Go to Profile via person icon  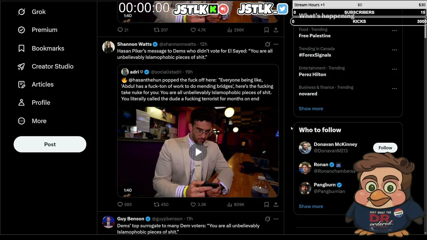21,103
